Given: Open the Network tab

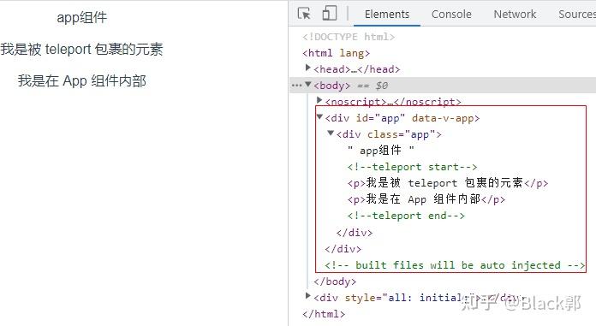Looking at the screenshot, I should pyautogui.click(x=515, y=14).
